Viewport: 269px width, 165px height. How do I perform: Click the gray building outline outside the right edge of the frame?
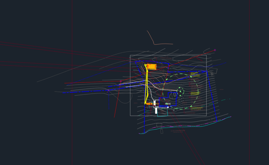[x=213, y=71]
